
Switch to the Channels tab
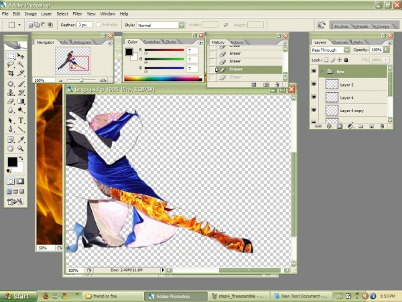tap(340, 42)
